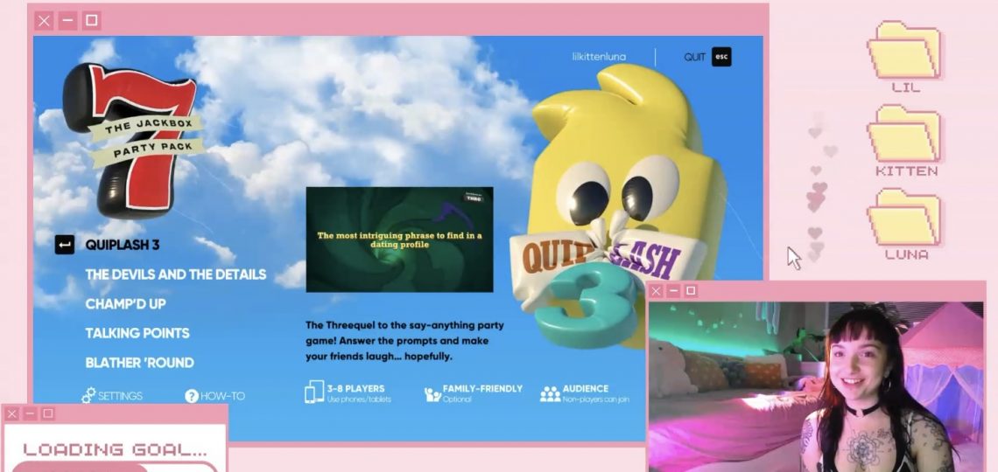Select Blather 'Round game

click(139, 363)
